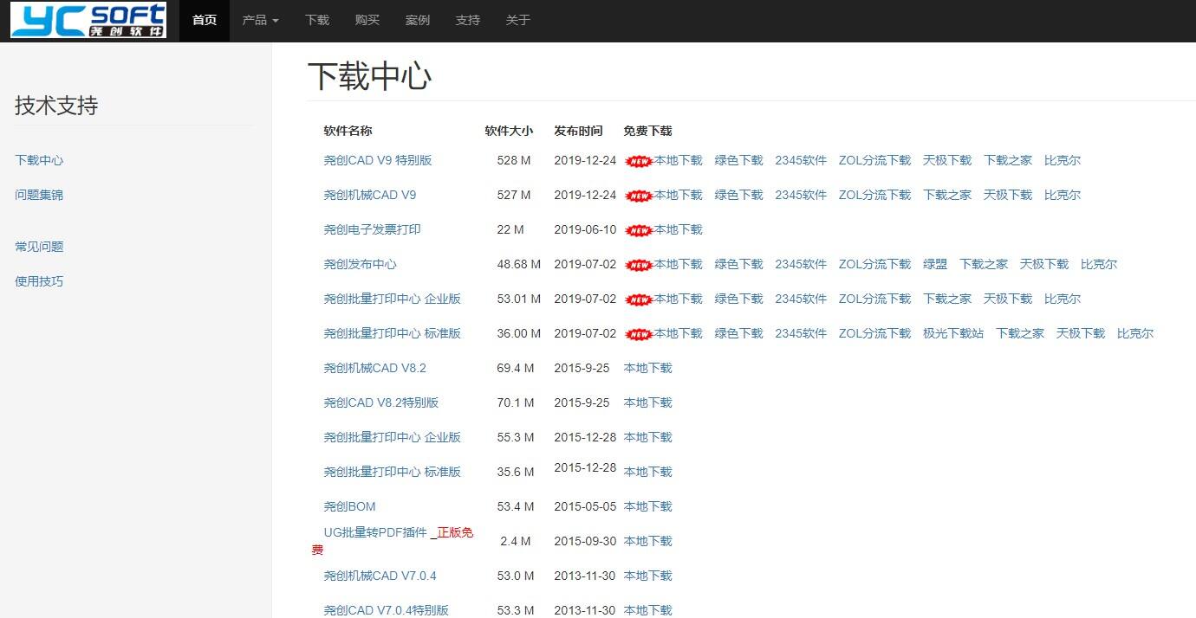Screen dimensions: 1196x618
Task: Expand the 产品 dropdown menu
Action: [260, 20]
